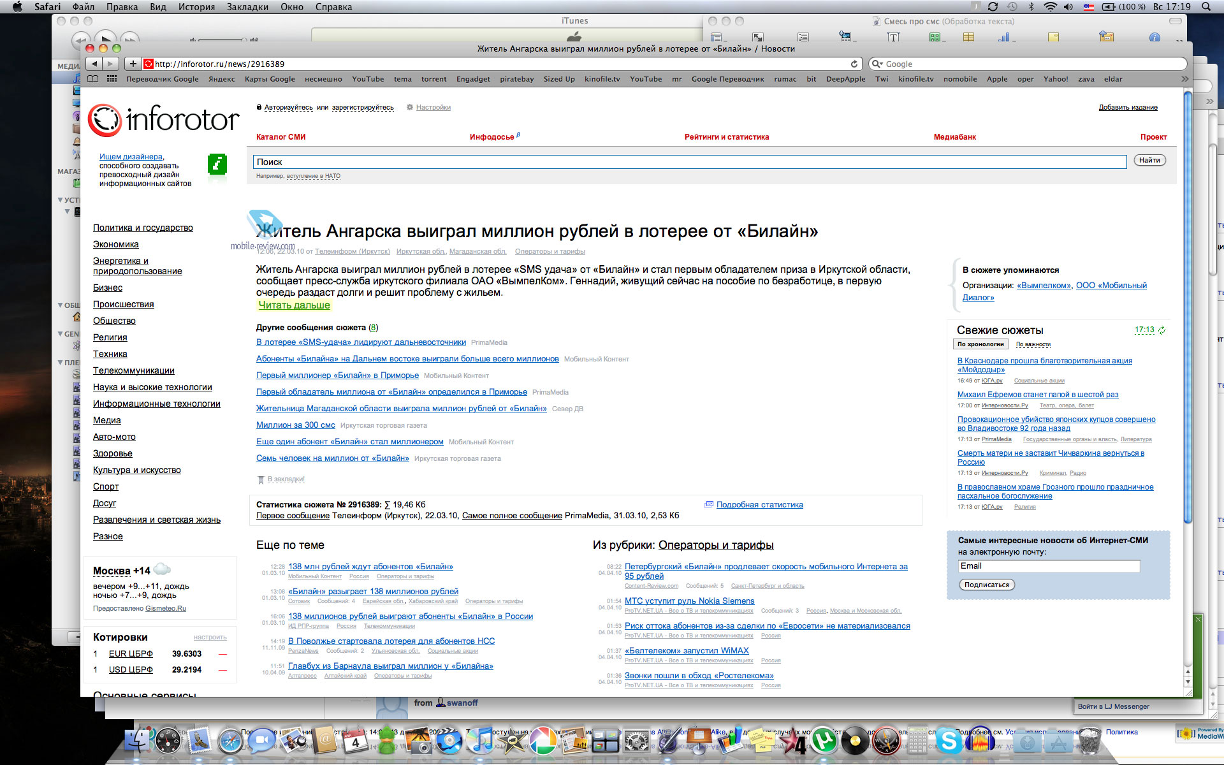1224x765 pixels.
Task: Click the Safari address bar
Action: click(x=500, y=64)
